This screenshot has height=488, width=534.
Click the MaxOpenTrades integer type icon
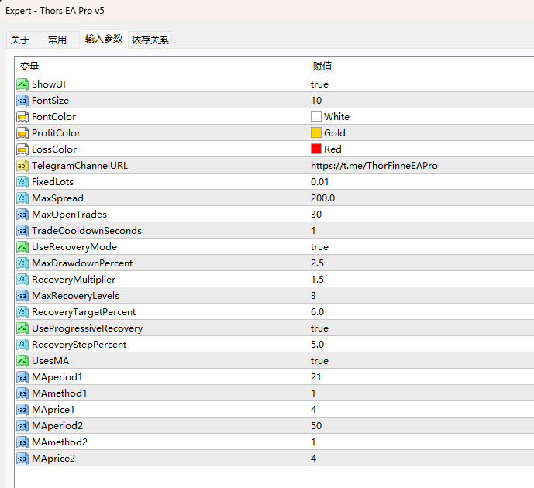click(22, 215)
